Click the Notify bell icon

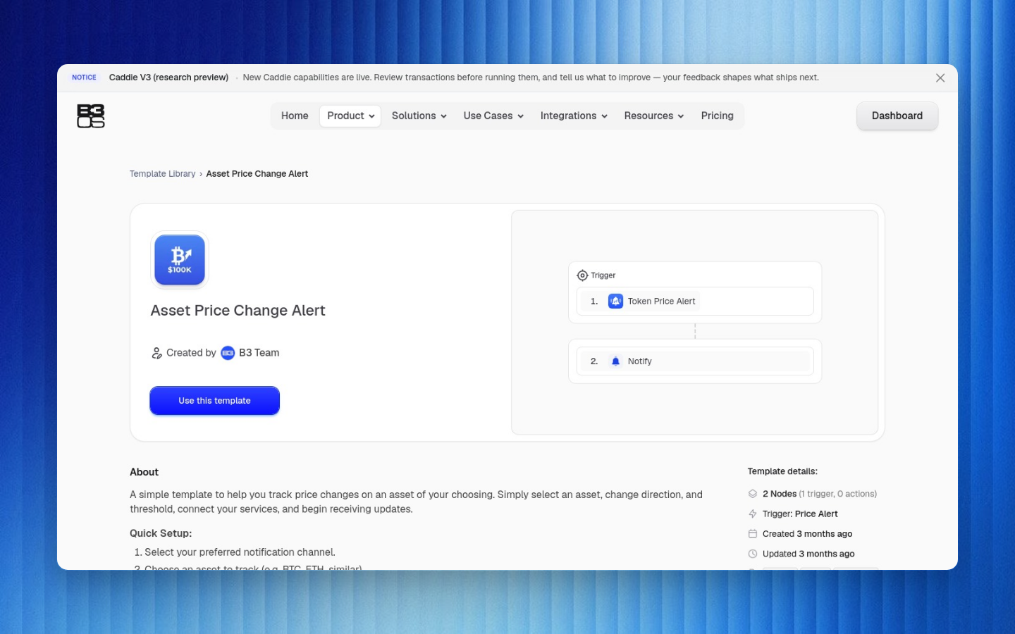click(615, 361)
